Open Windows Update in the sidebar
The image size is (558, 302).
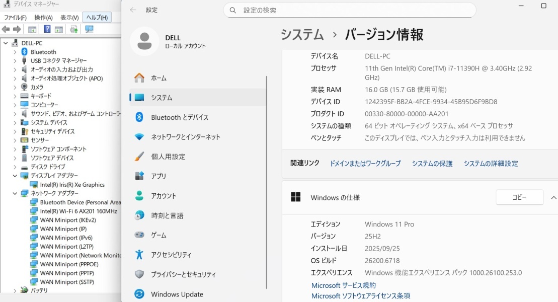(x=177, y=294)
